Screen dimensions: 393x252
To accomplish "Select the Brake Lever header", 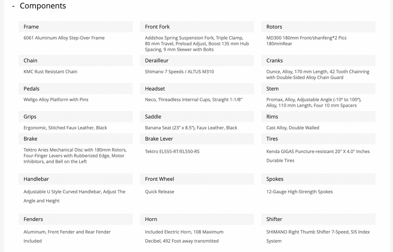I will [159, 139].
